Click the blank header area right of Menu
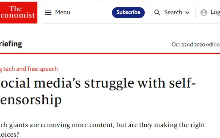The image size is (220, 138). [91, 12]
